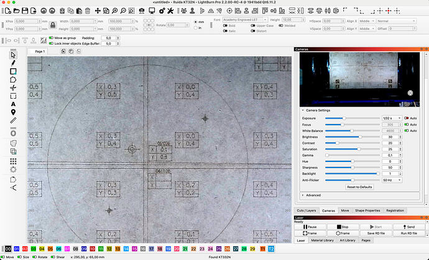This screenshot has height=260, width=429.
Task: Click Save RD file button
Action: (376, 233)
